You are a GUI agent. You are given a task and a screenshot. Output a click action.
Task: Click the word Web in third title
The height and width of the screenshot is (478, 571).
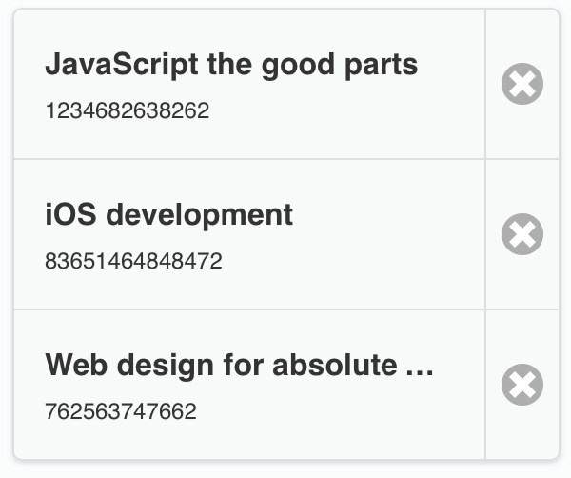tap(73, 365)
